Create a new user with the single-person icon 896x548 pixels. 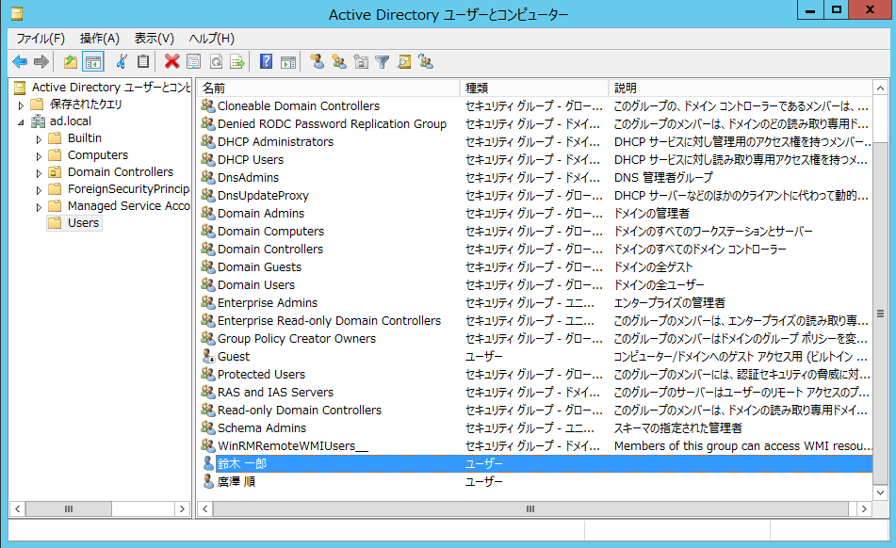click(318, 61)
